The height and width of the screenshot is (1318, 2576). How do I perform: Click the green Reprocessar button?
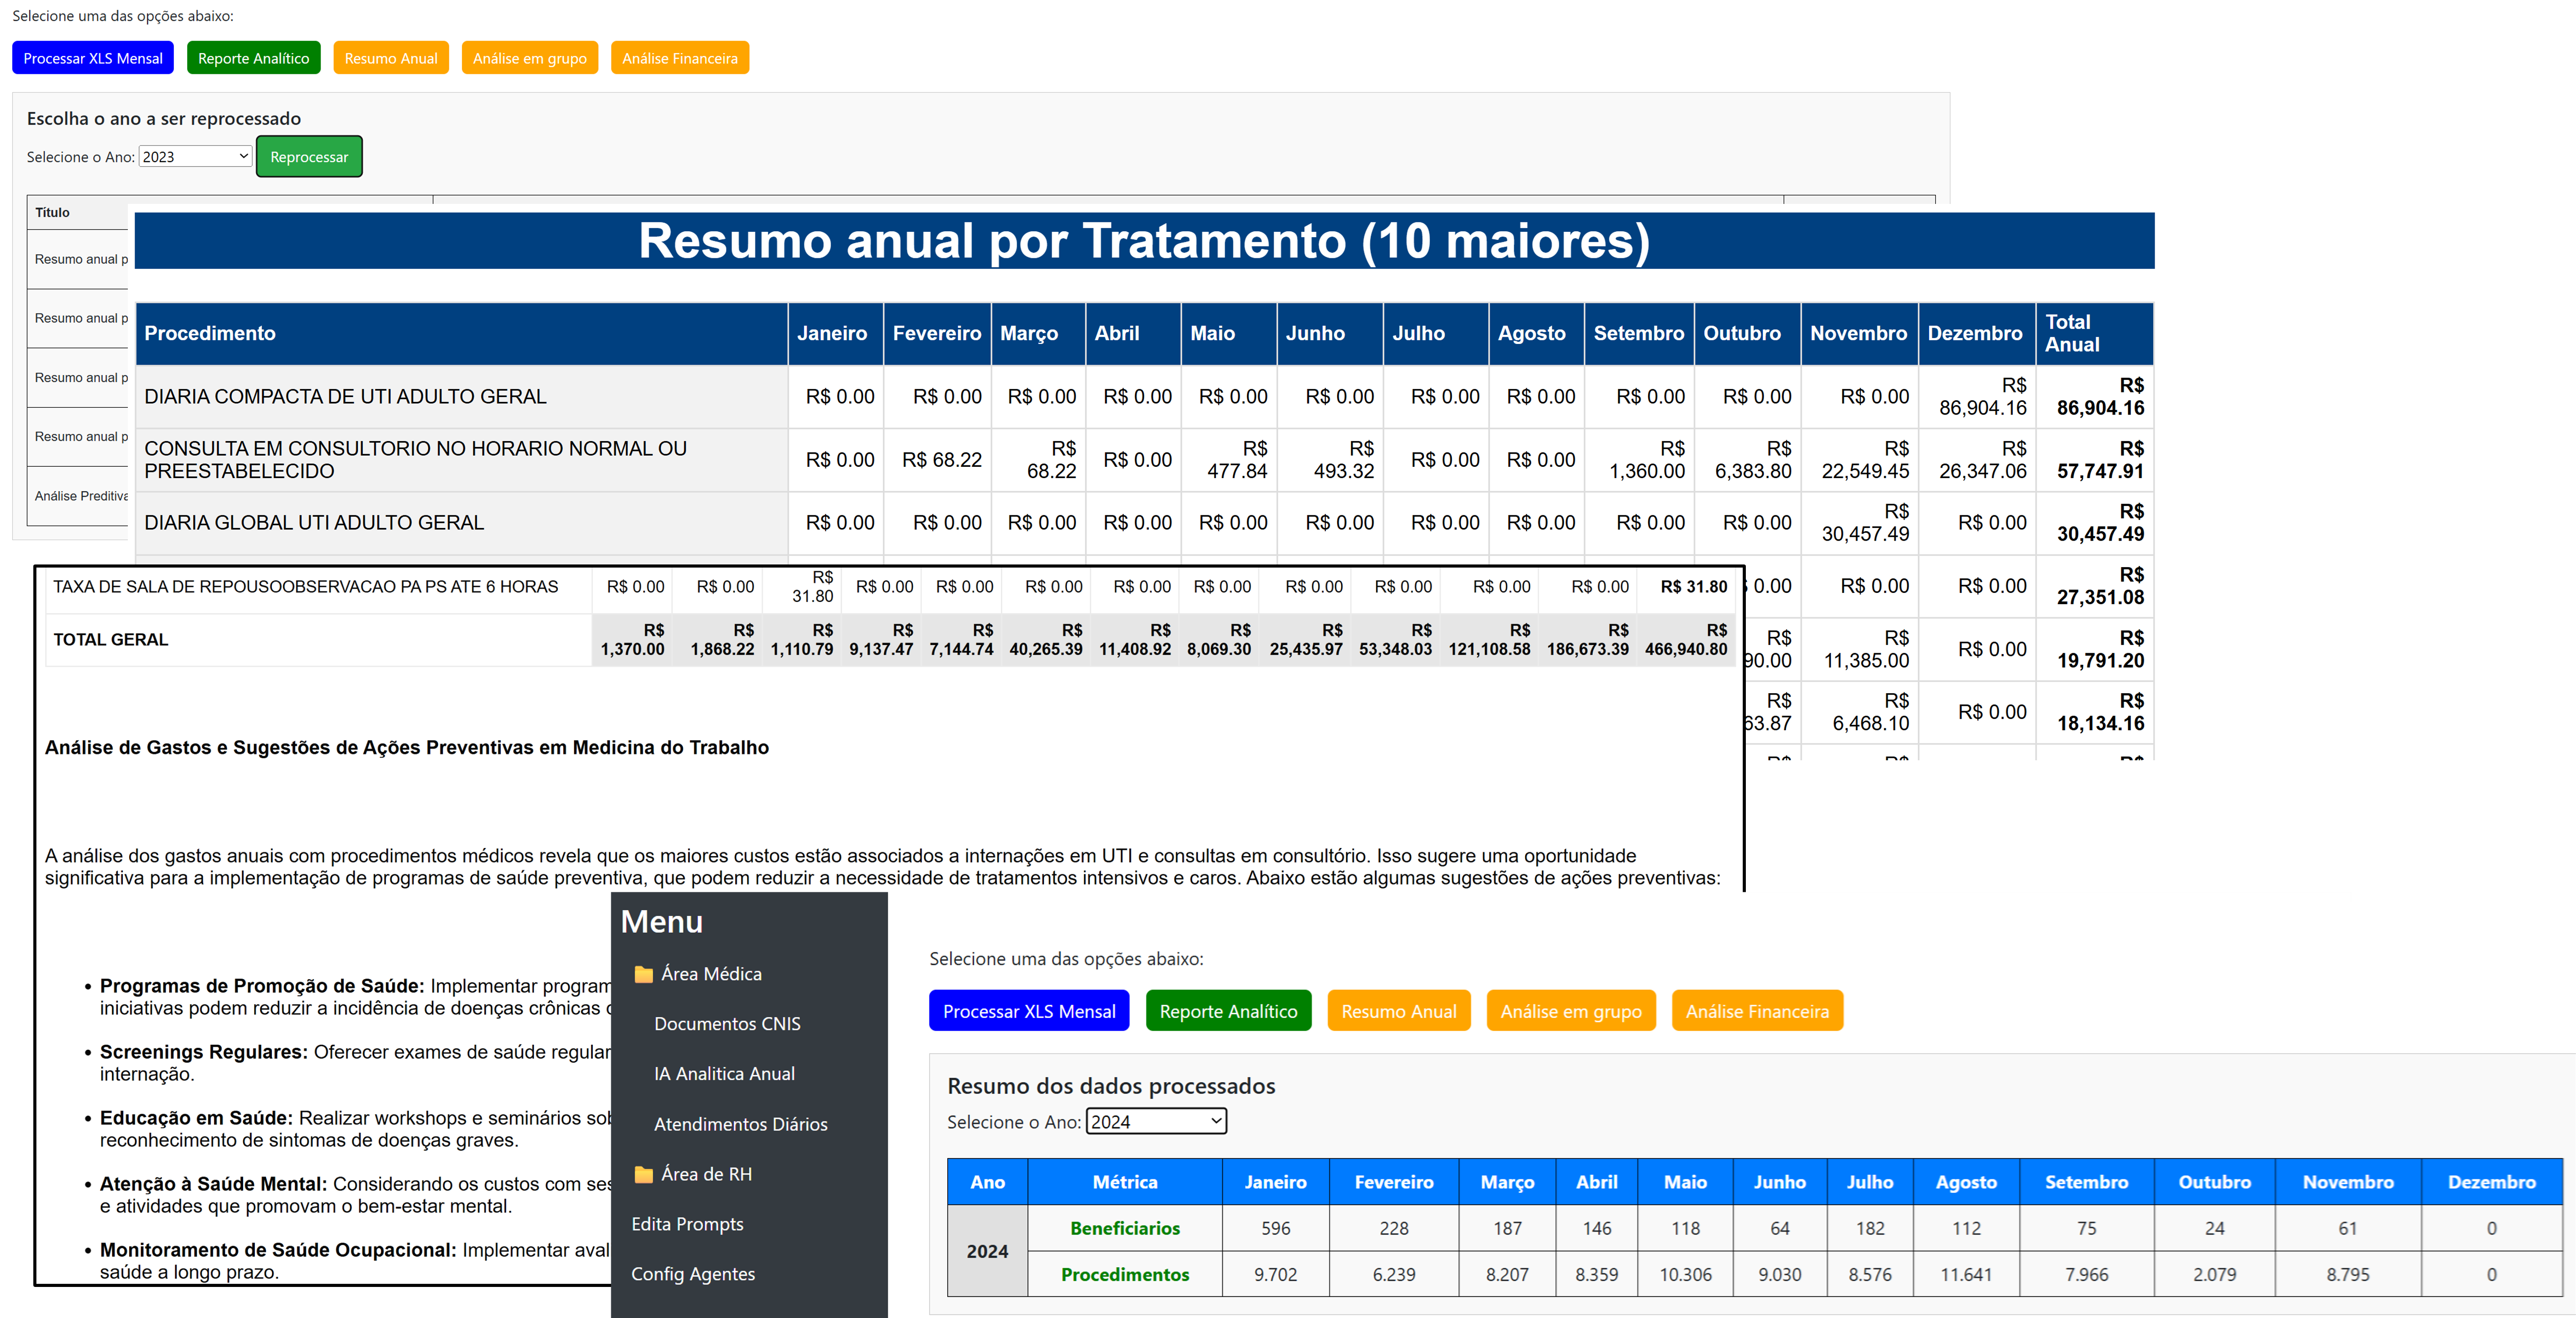[309, 156]
